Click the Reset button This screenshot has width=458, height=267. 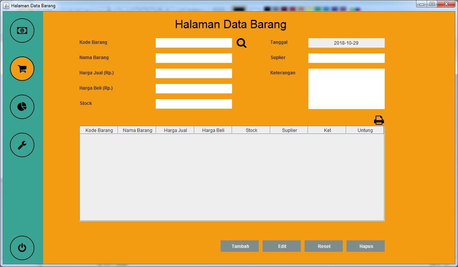pyautogui.click(x=323, y=246)
